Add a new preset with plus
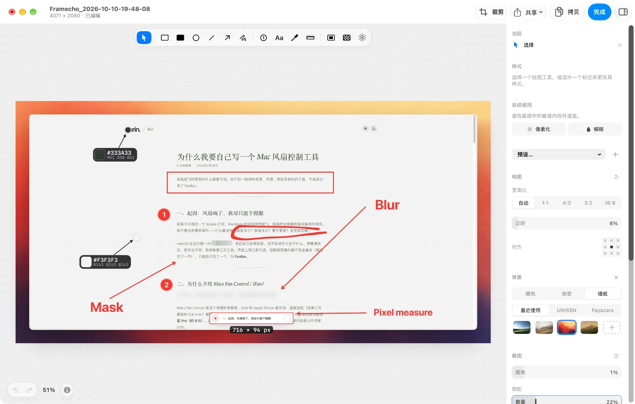The image size is (635, 404). point(615,154)
